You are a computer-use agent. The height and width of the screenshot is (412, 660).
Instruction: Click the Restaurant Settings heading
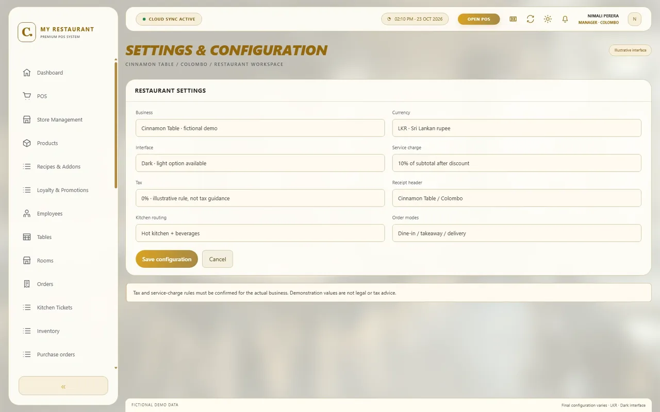click(170, 91)
